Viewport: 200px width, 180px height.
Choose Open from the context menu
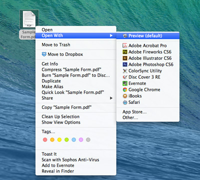[x=76, y=29]
